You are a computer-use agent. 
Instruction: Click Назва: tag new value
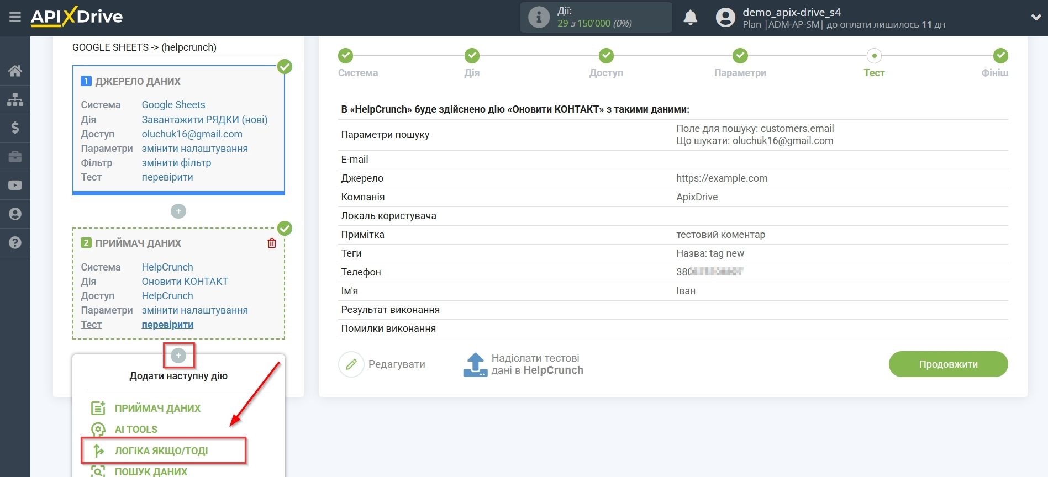710,253
